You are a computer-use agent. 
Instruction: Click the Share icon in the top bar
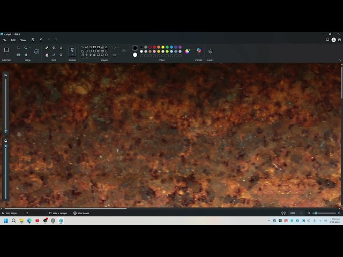[41, 40]
